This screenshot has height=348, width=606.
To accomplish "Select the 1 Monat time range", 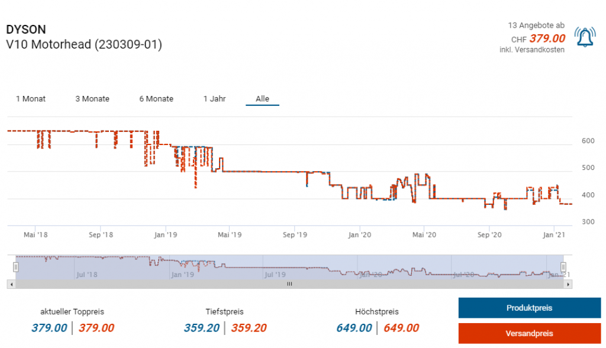I will pos(31,99).
